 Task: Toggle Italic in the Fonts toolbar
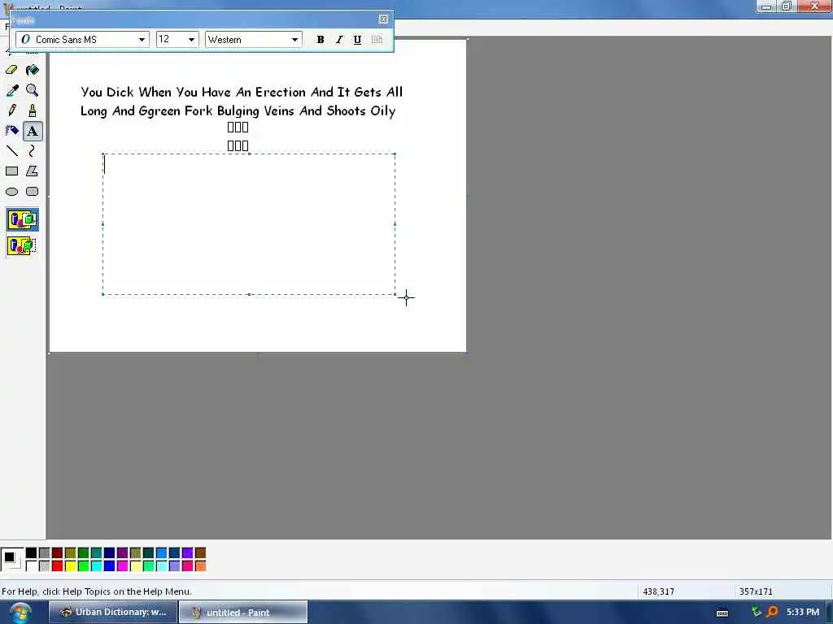pos(339,40)
